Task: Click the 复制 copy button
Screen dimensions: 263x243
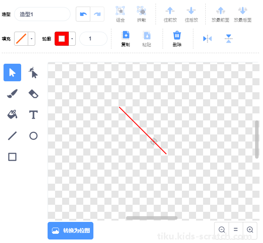Action: (126, 39)
